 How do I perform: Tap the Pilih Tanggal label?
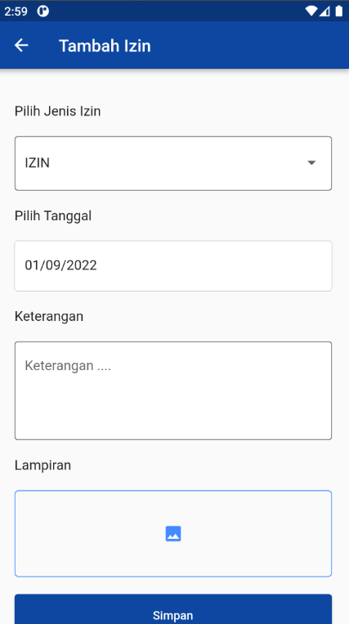(x=53, y=216)
